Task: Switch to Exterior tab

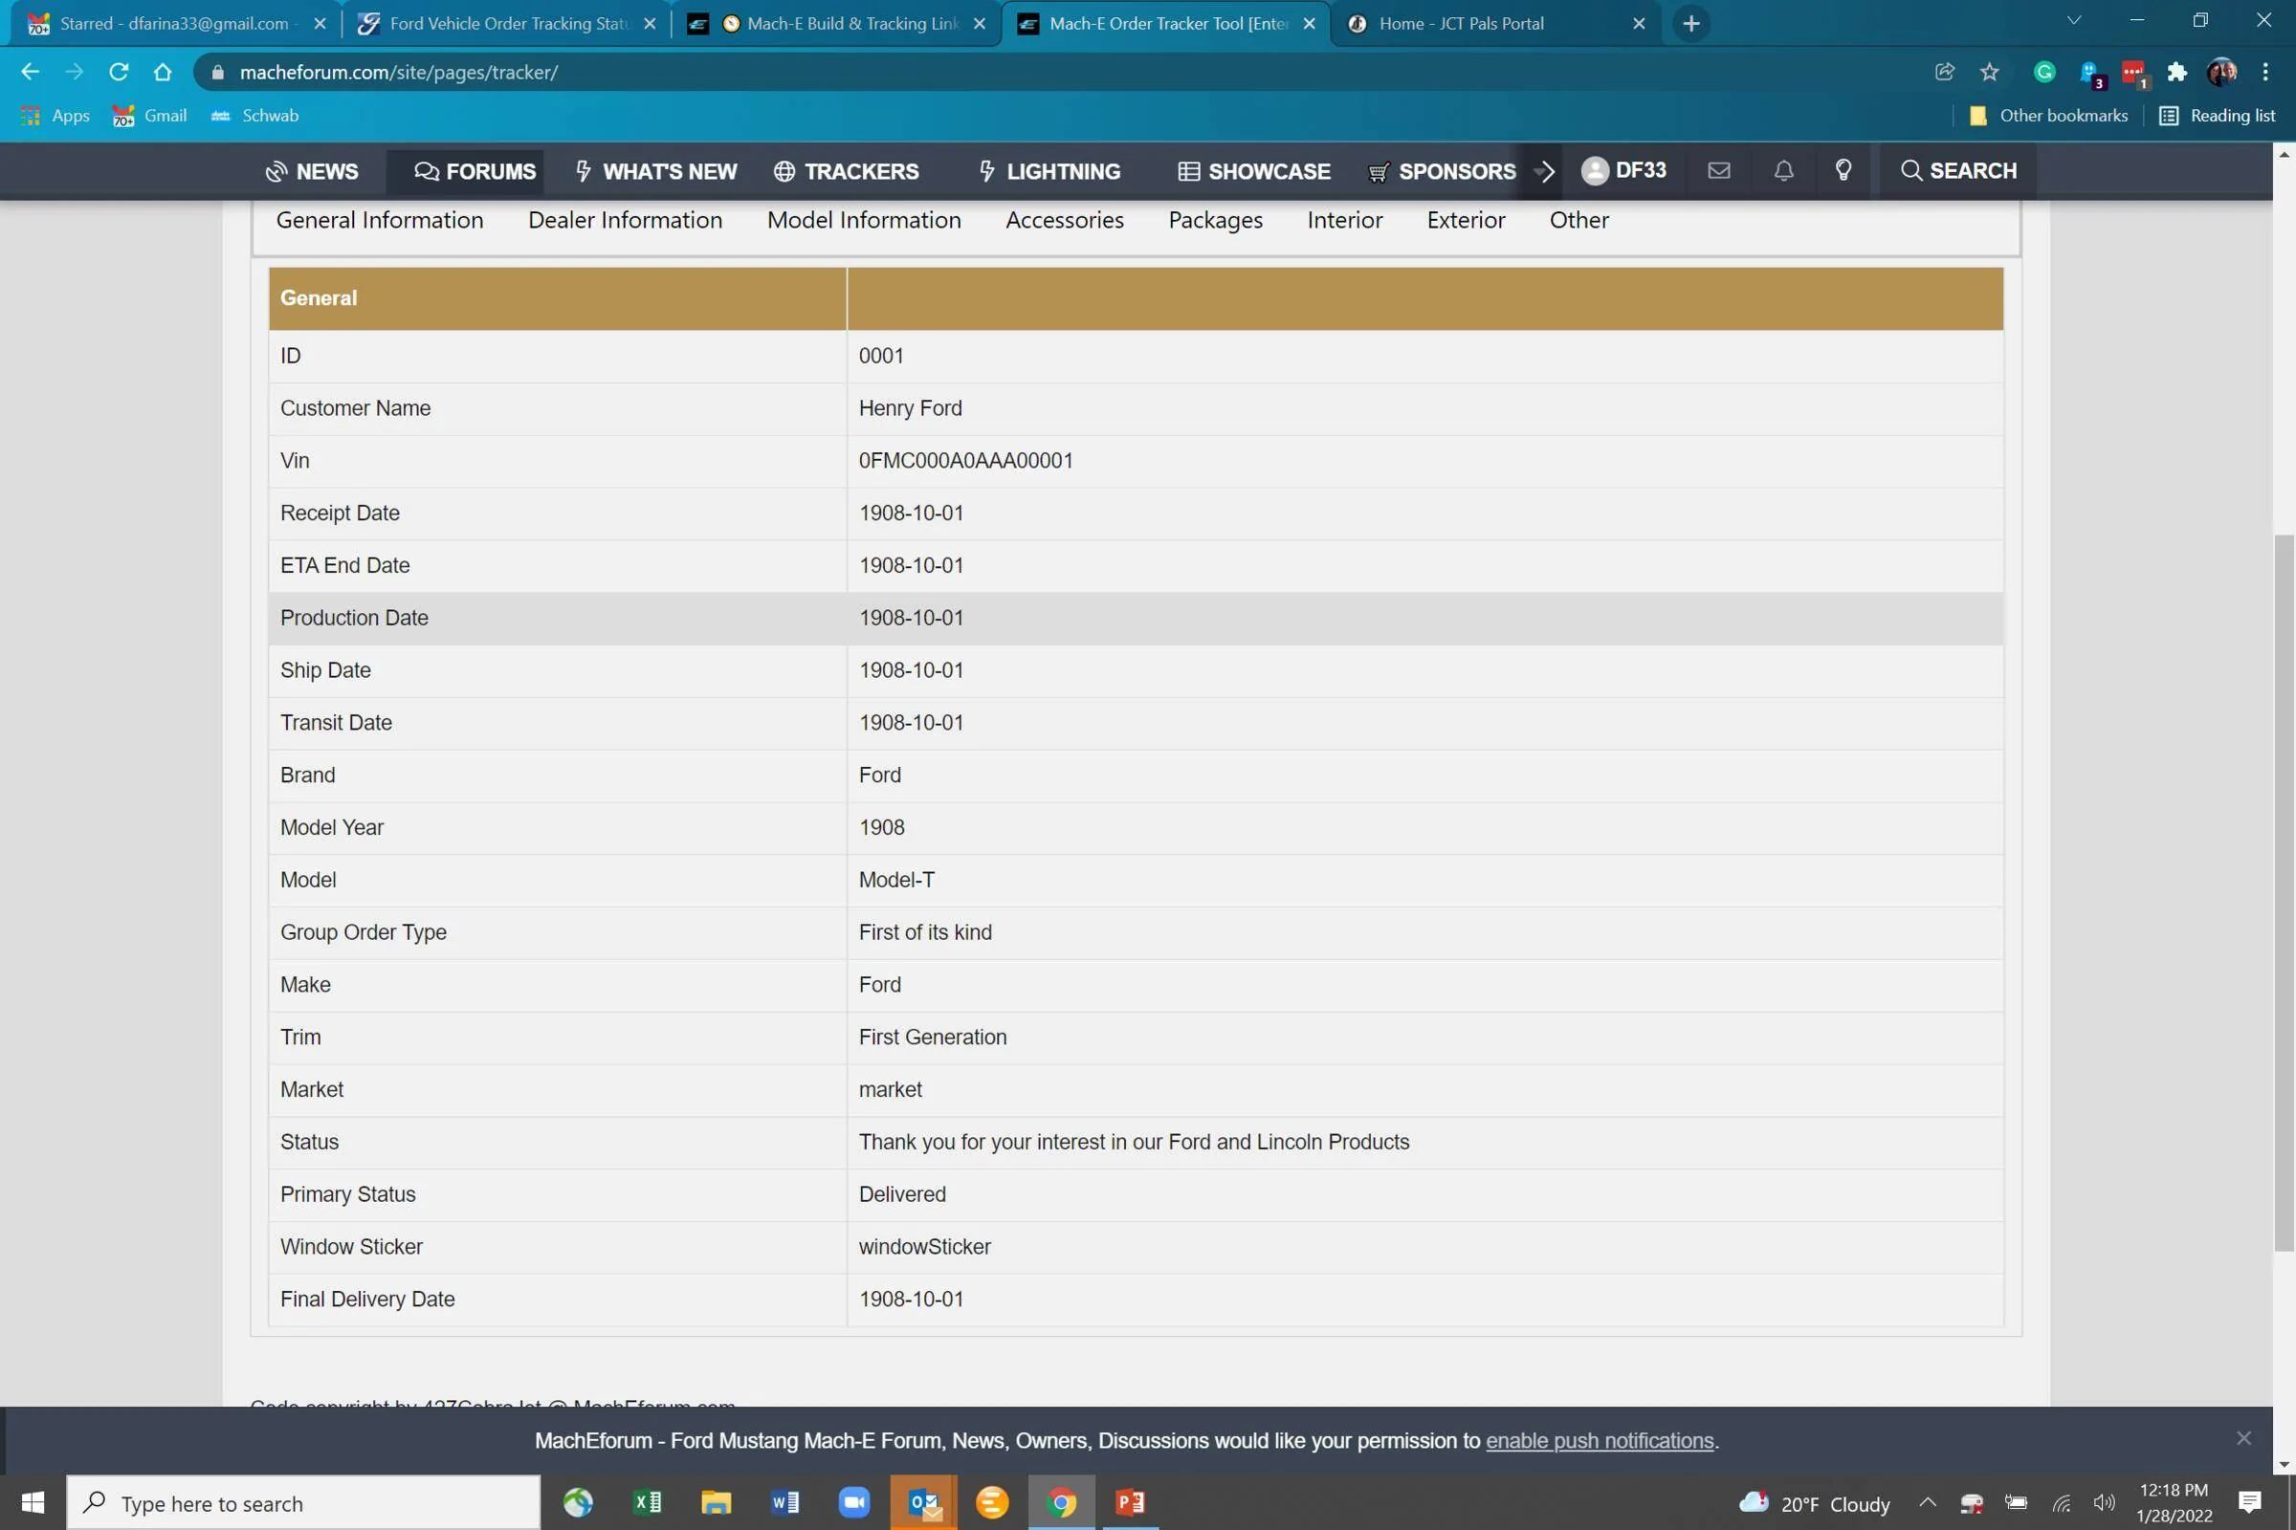Action: (1467, 221)
